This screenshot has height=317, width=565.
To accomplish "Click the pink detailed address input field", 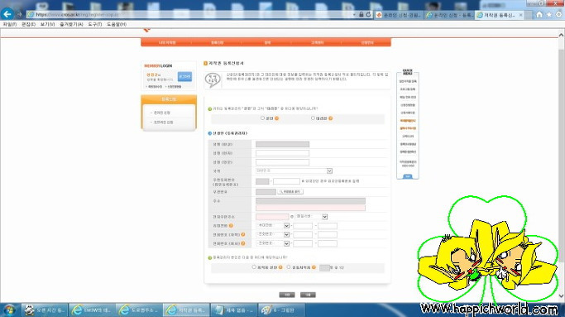I will (310, 208).
